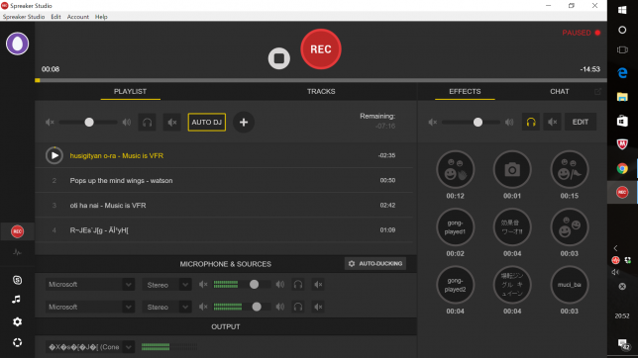Click the effects volume-min speaker icon
The image size is (638, 358).
tap(433, 122)
